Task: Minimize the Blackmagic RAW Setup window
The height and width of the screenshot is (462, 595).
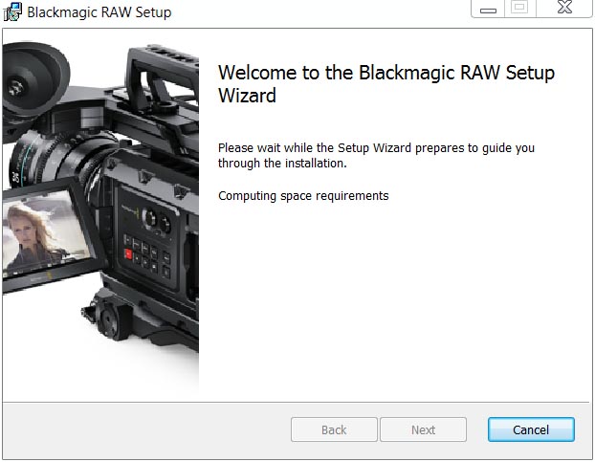Action: (488, 10)
